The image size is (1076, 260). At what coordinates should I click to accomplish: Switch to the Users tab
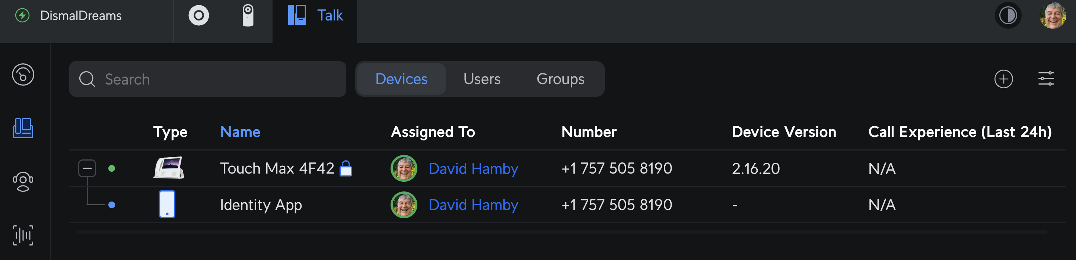482,79
